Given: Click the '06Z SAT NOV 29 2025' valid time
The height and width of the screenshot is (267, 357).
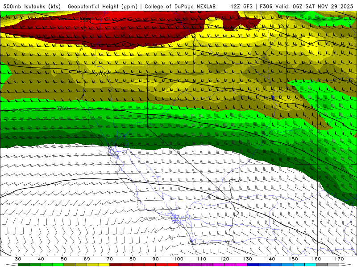Looking at the screenshot, I should tap(323, 6).
